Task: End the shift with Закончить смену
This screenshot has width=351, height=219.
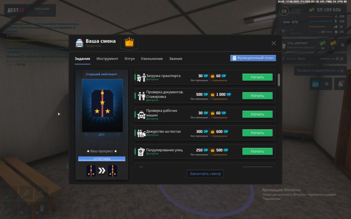Action: [205, 174]
